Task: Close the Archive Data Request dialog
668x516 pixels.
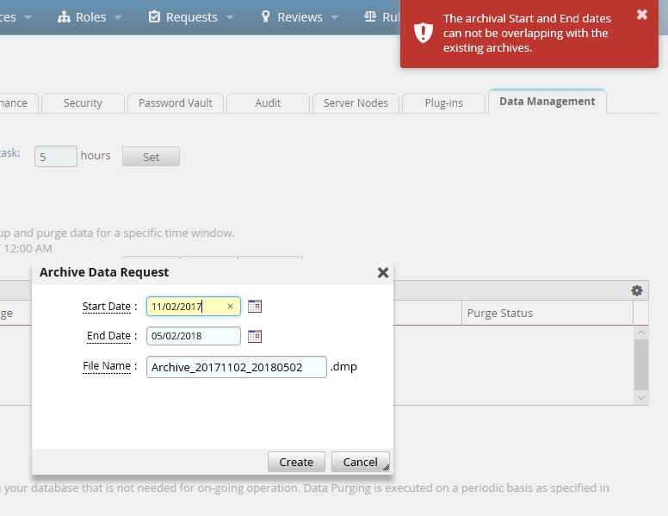Action: point(383,272)
